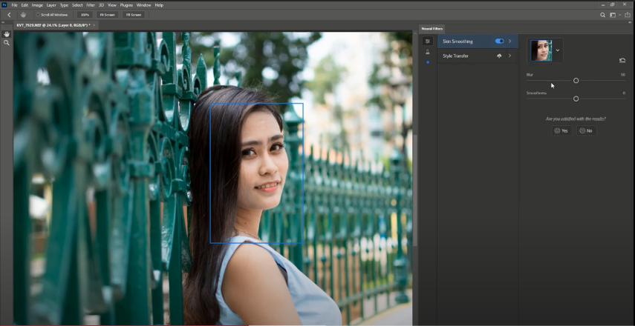Expand the selected face thumbnail dropdown

click(x=558, y=50)
